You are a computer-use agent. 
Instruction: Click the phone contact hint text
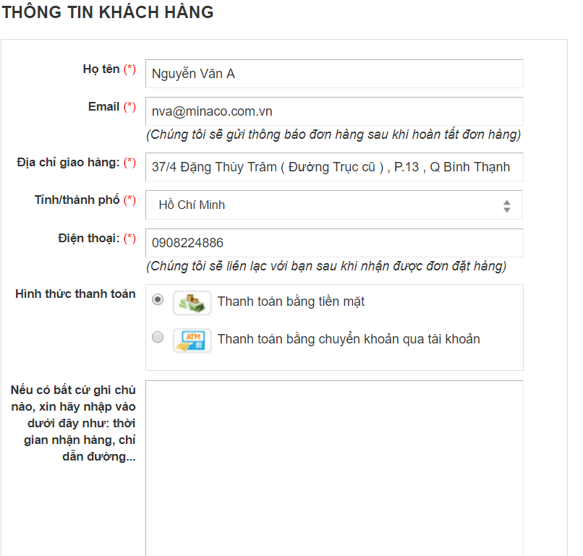326,266
